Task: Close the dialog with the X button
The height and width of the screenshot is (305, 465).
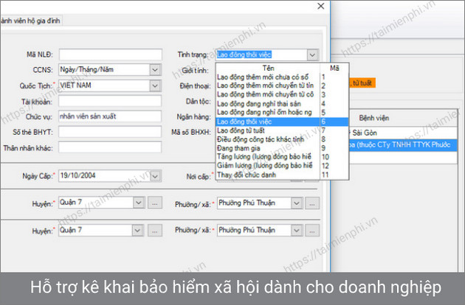Action: 319,6
